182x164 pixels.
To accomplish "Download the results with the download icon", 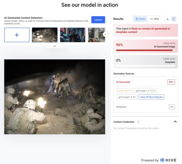I will (167, 19).
